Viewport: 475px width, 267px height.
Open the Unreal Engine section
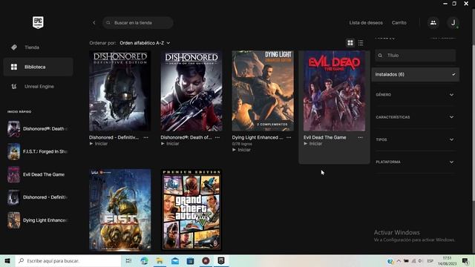pyautogui.click(x=38, y=86)
